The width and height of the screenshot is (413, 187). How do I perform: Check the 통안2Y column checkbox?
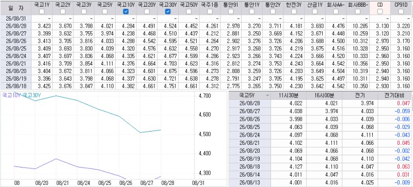point(273,11)
